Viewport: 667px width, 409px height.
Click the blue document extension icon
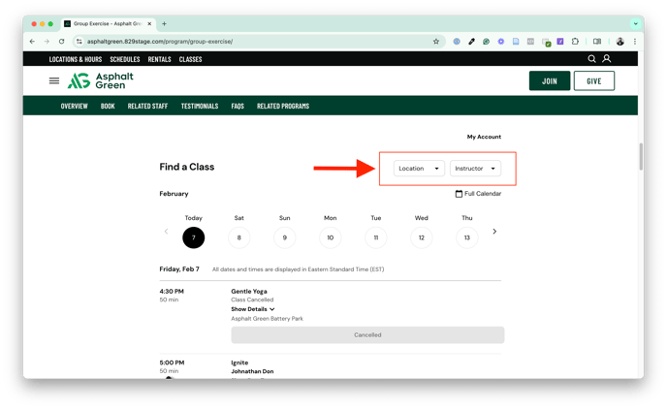516,42
